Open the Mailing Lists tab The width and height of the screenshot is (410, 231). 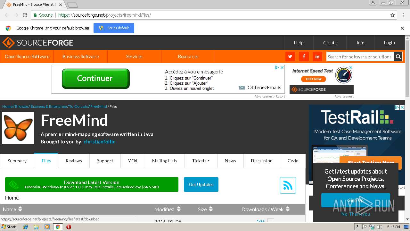click(x=165, y=161)
